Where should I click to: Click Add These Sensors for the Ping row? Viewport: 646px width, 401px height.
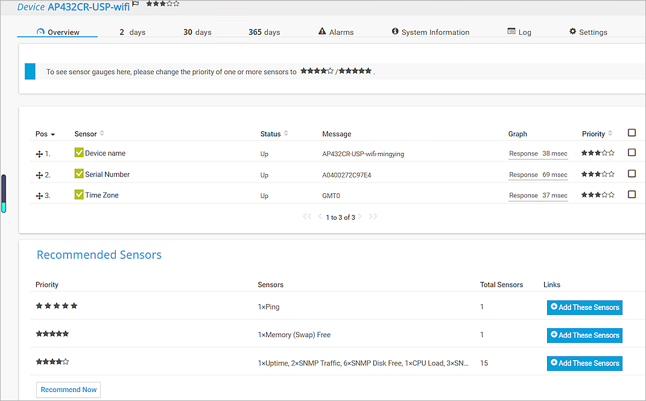[x=584, y=307]
